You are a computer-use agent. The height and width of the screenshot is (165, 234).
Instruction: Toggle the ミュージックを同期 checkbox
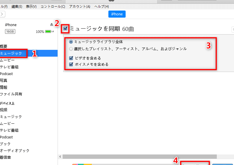coord(66,28)
